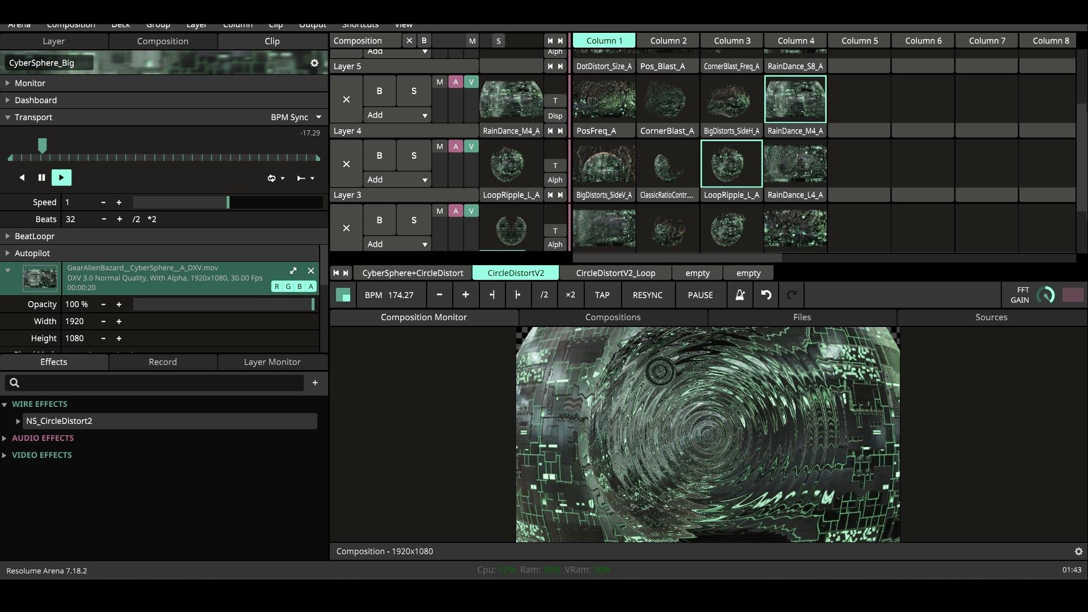Toggle the G channel on the clip source
1088x612 pixels.
point(288,287)
